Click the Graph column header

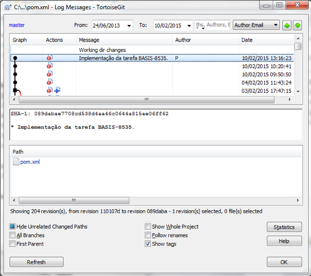click(x=27, y=40)
